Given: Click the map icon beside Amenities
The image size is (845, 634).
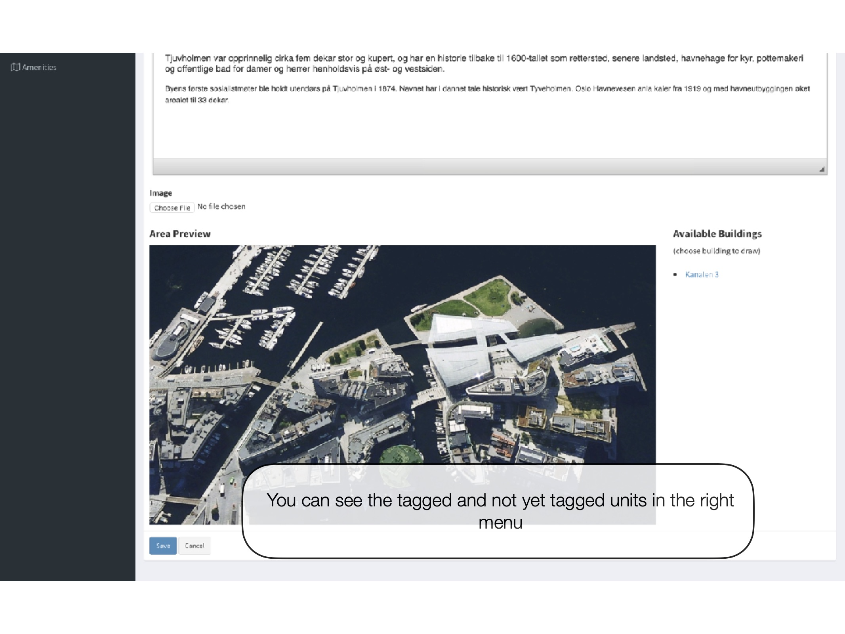Looking at the screenshot, I should pyautogui.click(x=15, y=67).
